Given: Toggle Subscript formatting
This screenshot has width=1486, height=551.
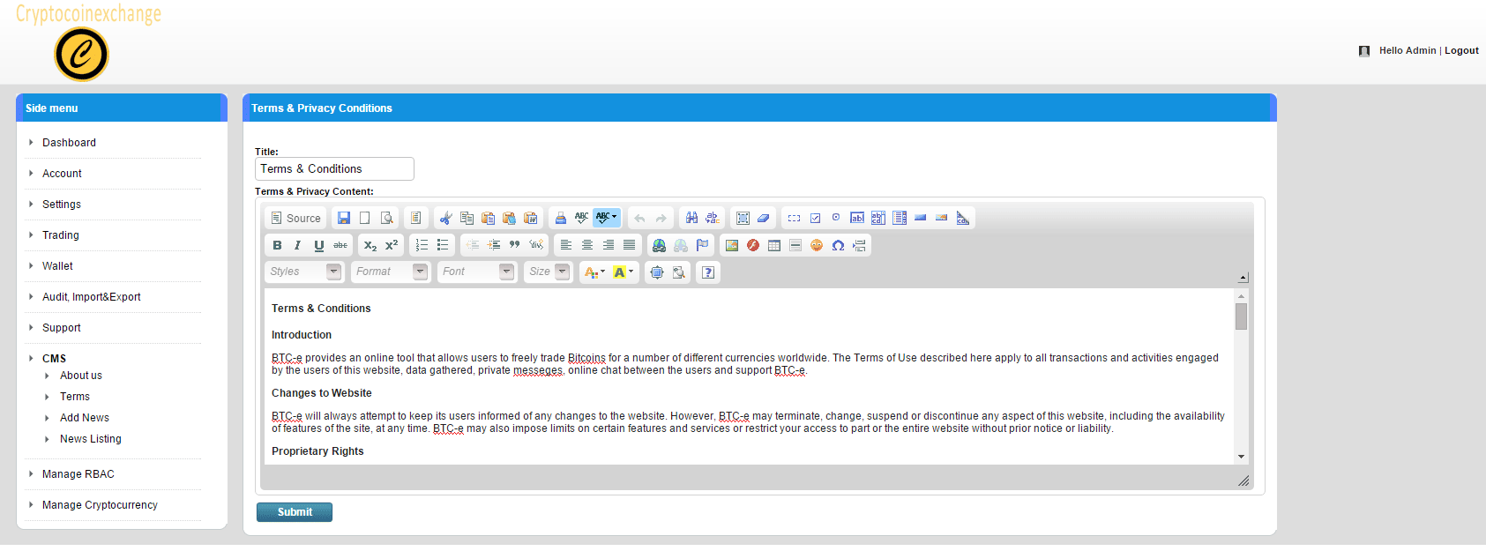Looking at the screenshot, I should pyautogui.click(x=370, y=245).
